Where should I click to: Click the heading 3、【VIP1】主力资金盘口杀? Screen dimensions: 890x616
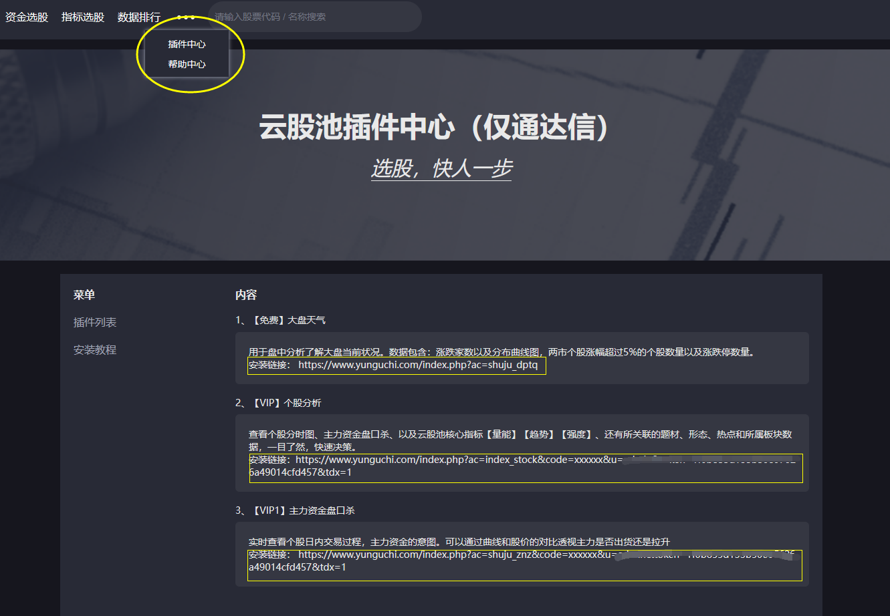tap(295, 510)
